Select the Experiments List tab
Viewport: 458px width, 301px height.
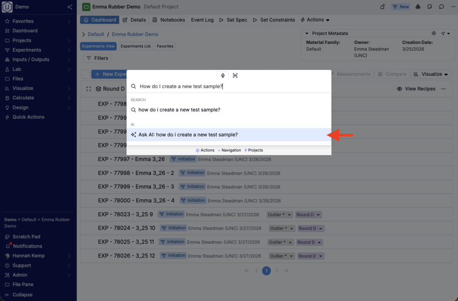click(136, 46)
